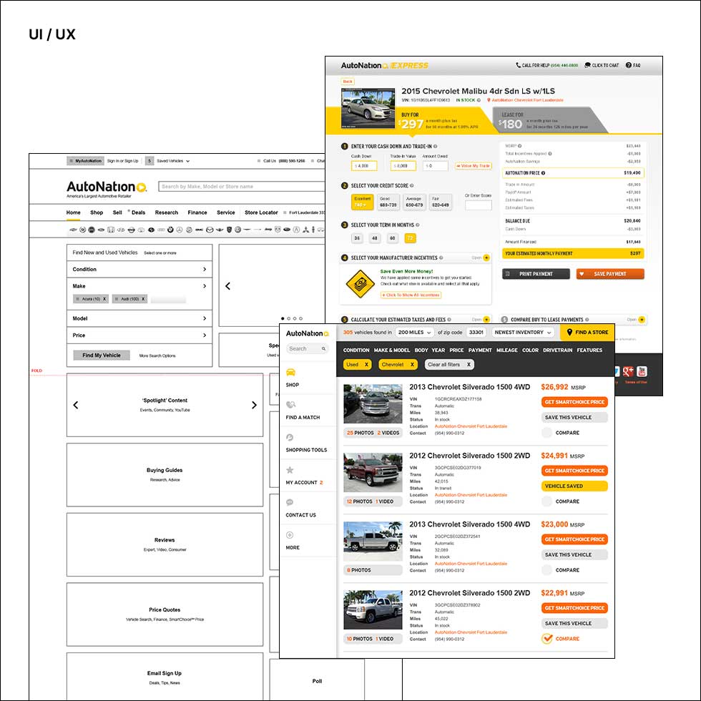Open the More plus icon in sidebar
701x701 pixels.
[290, 535]
